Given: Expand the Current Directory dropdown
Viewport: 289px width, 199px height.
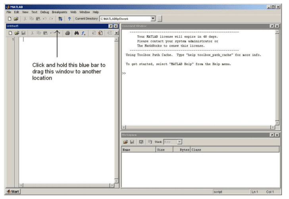Looking at the screenshot, I should 153,19.
